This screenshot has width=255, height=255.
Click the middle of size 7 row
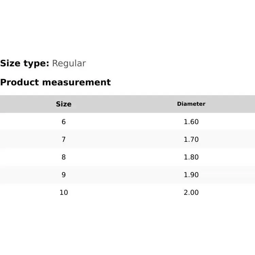click(128, 139)
